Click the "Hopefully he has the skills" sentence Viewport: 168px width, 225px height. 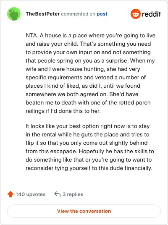coord(90,160)
